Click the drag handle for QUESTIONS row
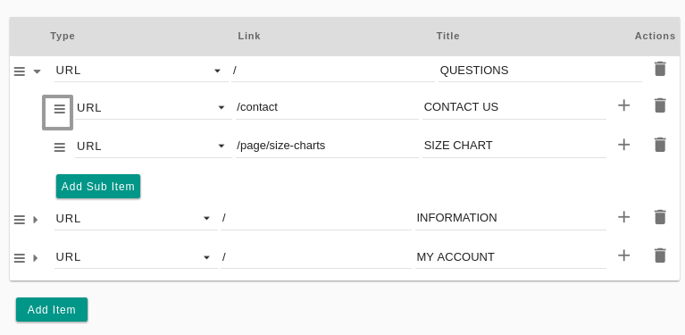 click(20, 71)
